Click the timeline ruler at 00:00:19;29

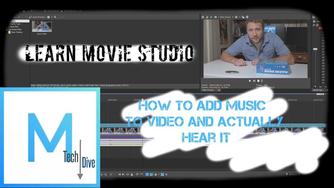click(x=293, y=100)
